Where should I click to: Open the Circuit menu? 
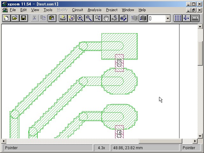(x=77, y=10)
